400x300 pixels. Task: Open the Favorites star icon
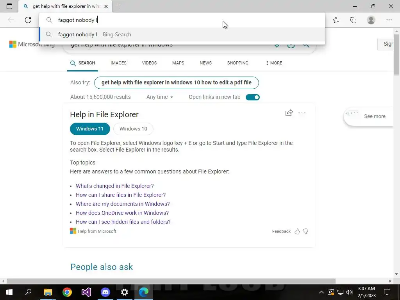(336, 20)
